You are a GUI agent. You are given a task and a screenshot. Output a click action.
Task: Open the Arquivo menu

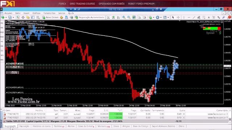[x=8, y=13]
